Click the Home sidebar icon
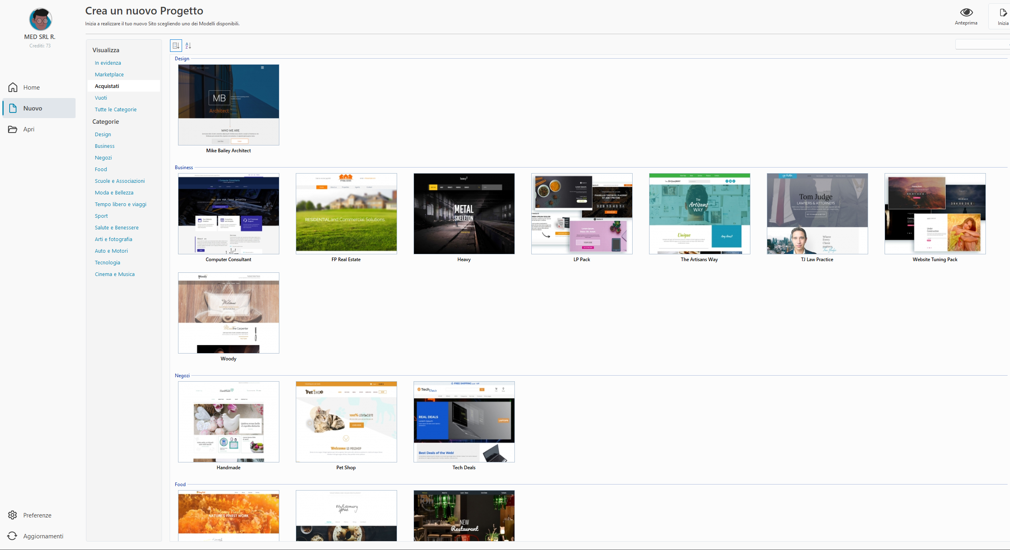The width and height of the screenshot is (1010, 550). click(13, 87)
